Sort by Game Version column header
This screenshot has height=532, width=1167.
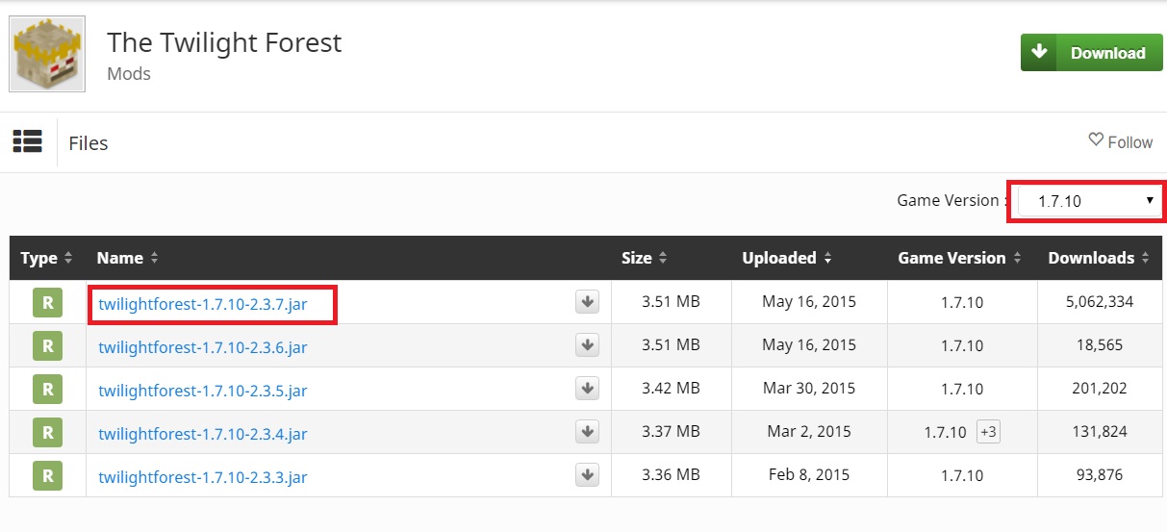point(959,258)
